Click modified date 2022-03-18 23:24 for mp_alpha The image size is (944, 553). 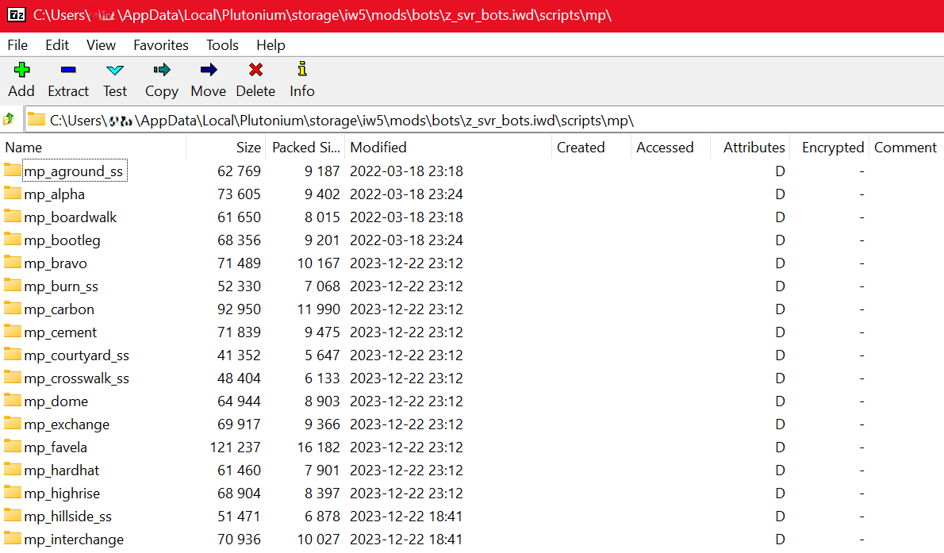406,194
